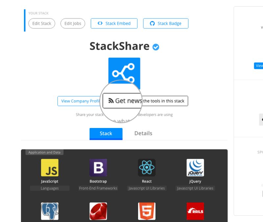Open the Ruby gem icon
The height and width of the screenshot is (222, 263).
[x=98, y=211]
